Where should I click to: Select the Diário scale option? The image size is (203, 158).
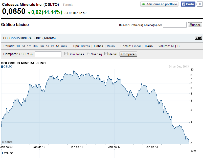coord(149,46)
